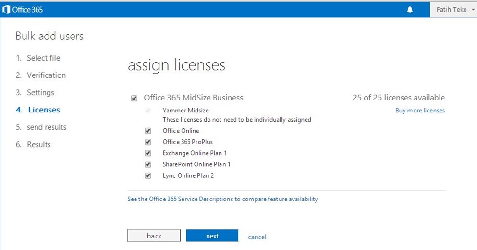Screen dimensions: 477x250
Task: Click the 25 of 25 licenses available text
Action: pos(399,98)
